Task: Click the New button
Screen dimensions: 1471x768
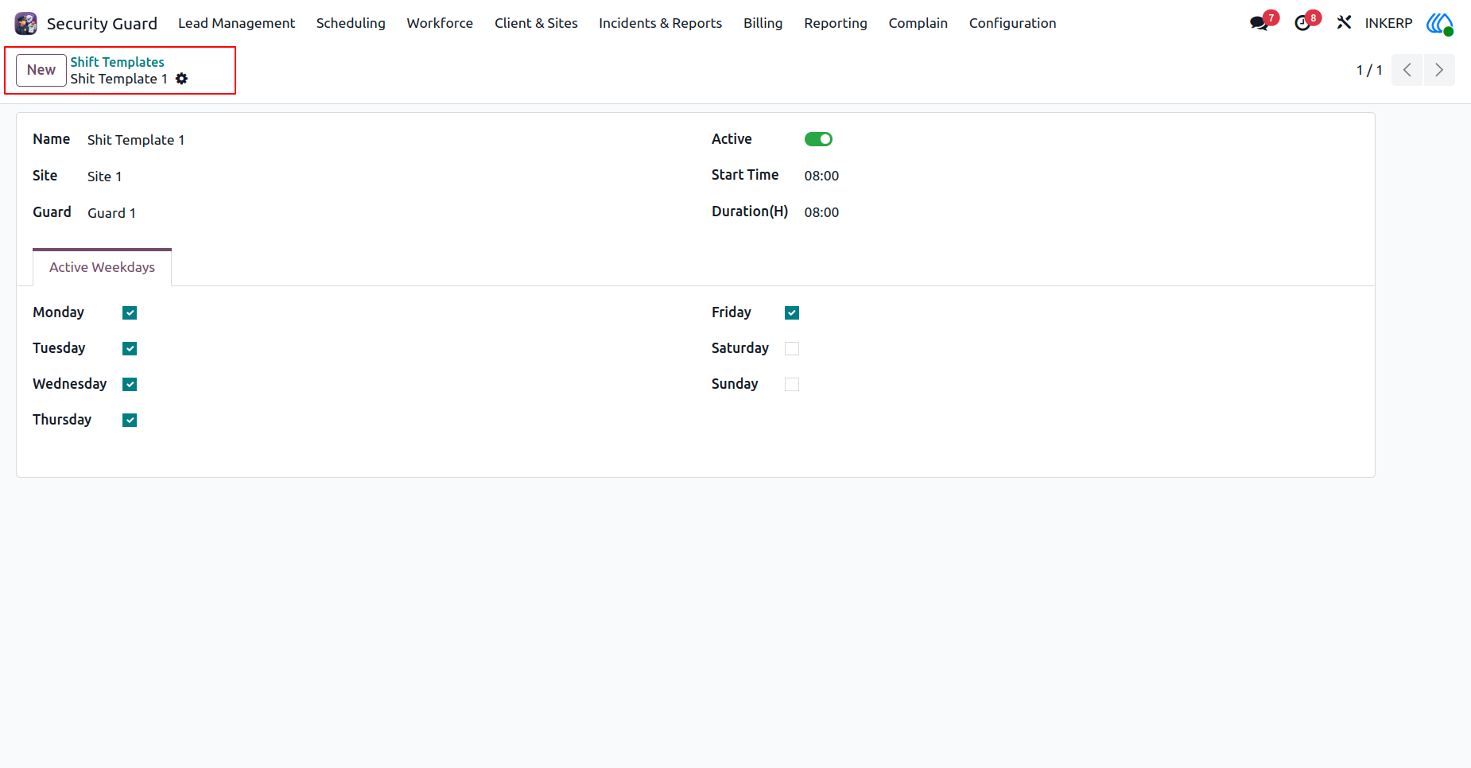Action: pos(41,70)
